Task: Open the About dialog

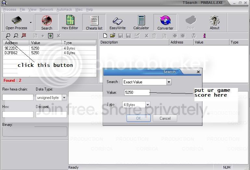Action: point(215,22)
